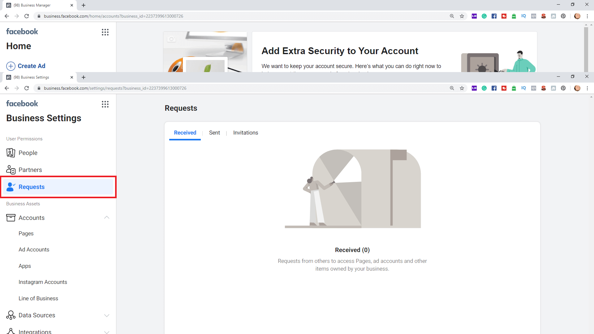The height and width of the screenshot is (334, 594).
Task: Click the Partners sidebar icon
Action: click(x=11, y=170)
